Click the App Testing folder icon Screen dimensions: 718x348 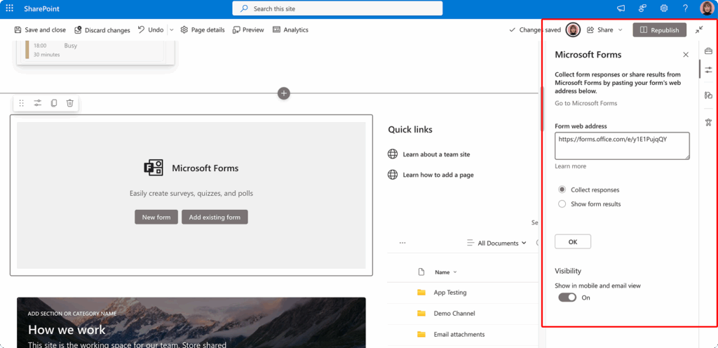(x=421, y=292)
